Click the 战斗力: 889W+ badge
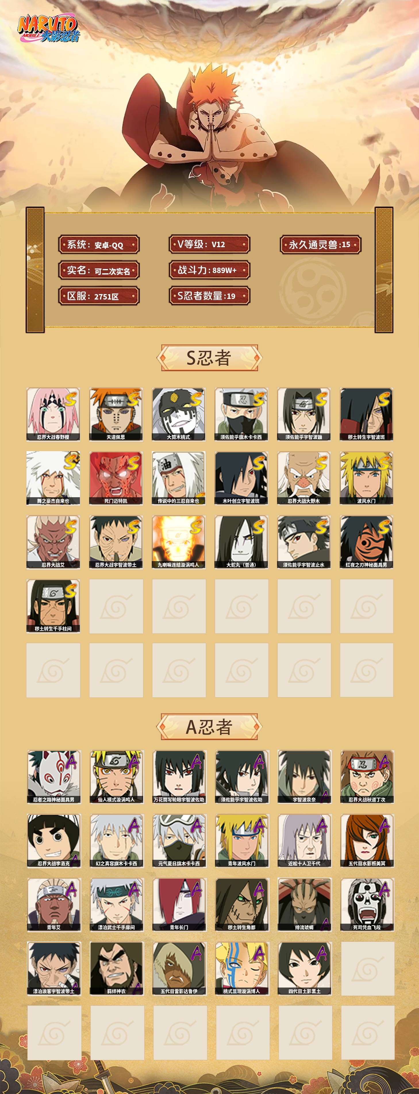This screenshot has height=1094, width=419. (x=209, y=270)
